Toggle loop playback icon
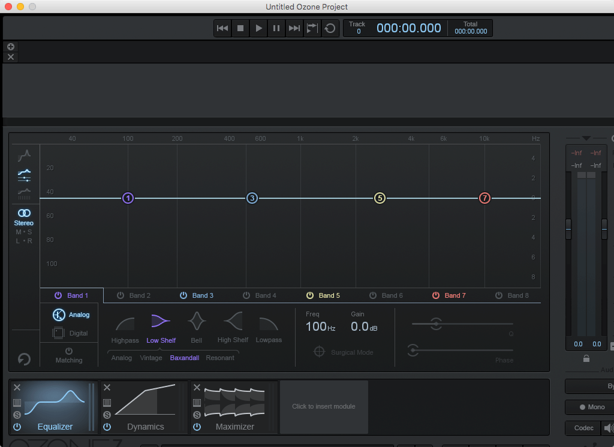This screenshot has width=614, height=447. point(330,28)
